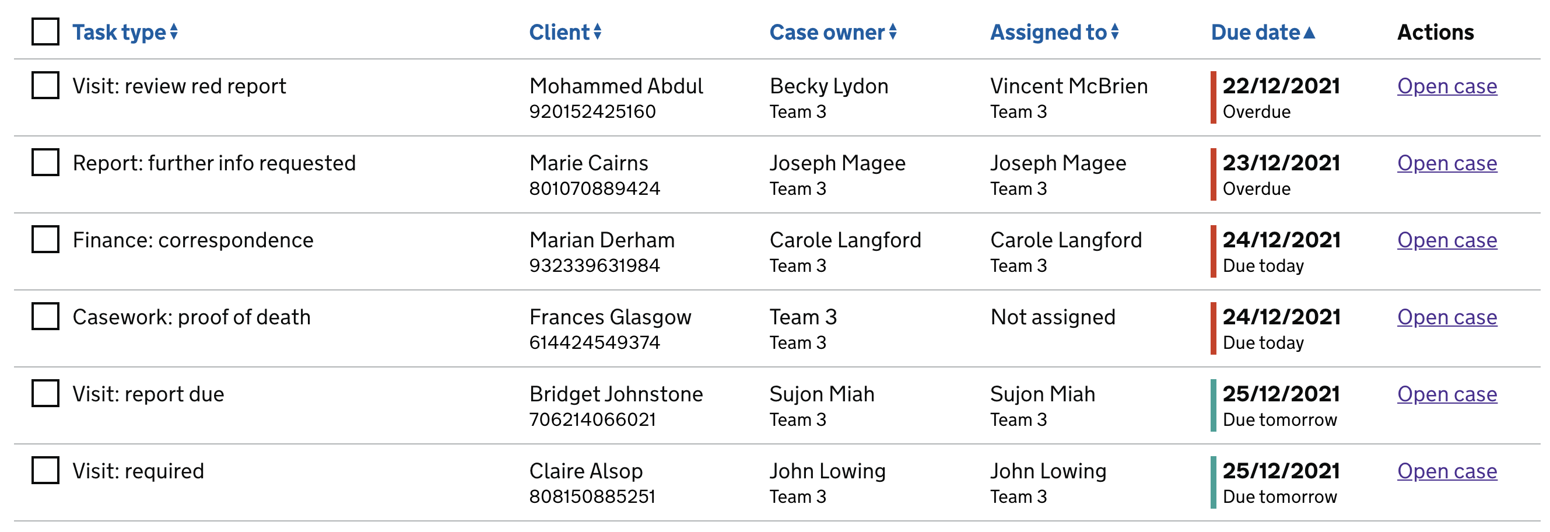This screenshot has width=1550, height=532.
Task: Check Marie Cairns report task checkbox
Action: point(44,163)
